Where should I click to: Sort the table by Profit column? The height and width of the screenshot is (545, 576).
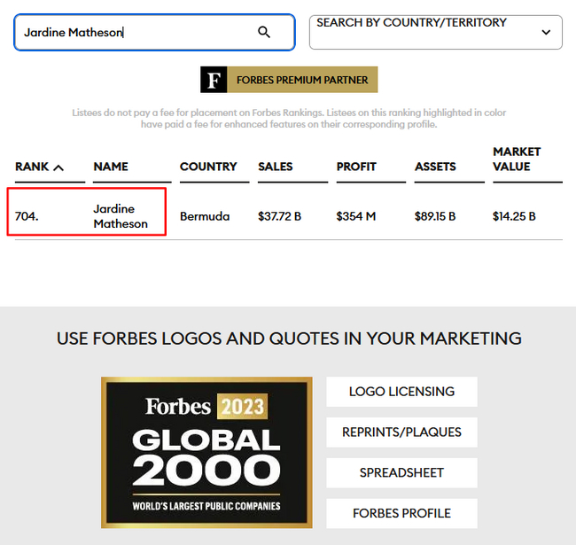[x=356, y=167]
